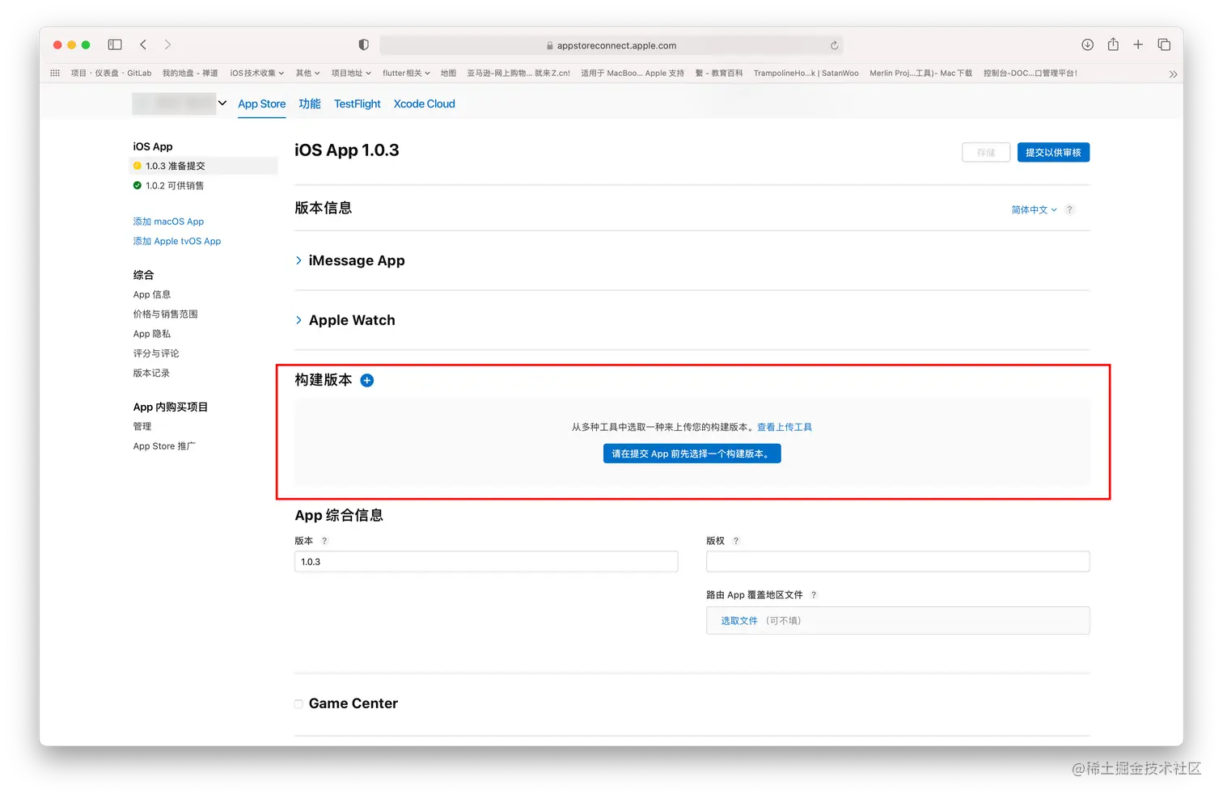
Task: Open a new tab with plus icon
Action: pyautogui.click(x=1138, y=44)
